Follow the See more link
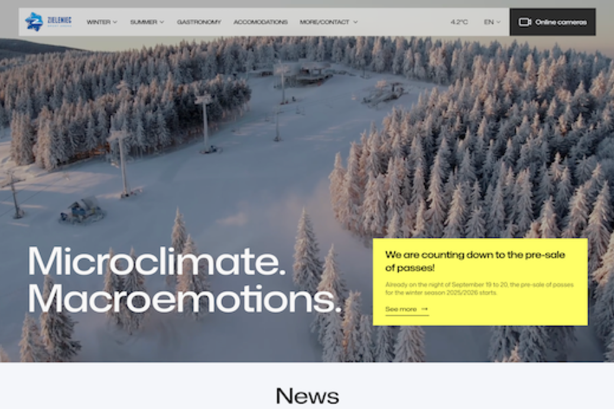The width and height of the screenshot is (614, 409). [407, 309]
